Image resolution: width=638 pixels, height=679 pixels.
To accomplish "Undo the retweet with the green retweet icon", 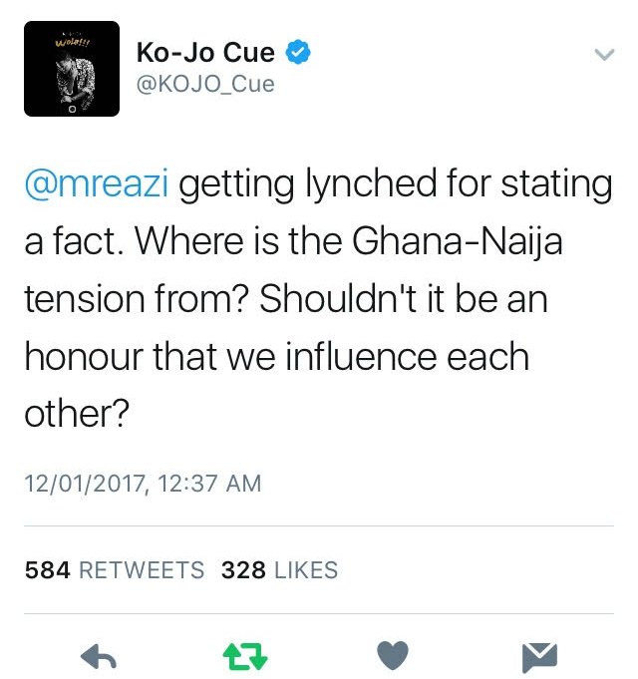I will point(245,656).
